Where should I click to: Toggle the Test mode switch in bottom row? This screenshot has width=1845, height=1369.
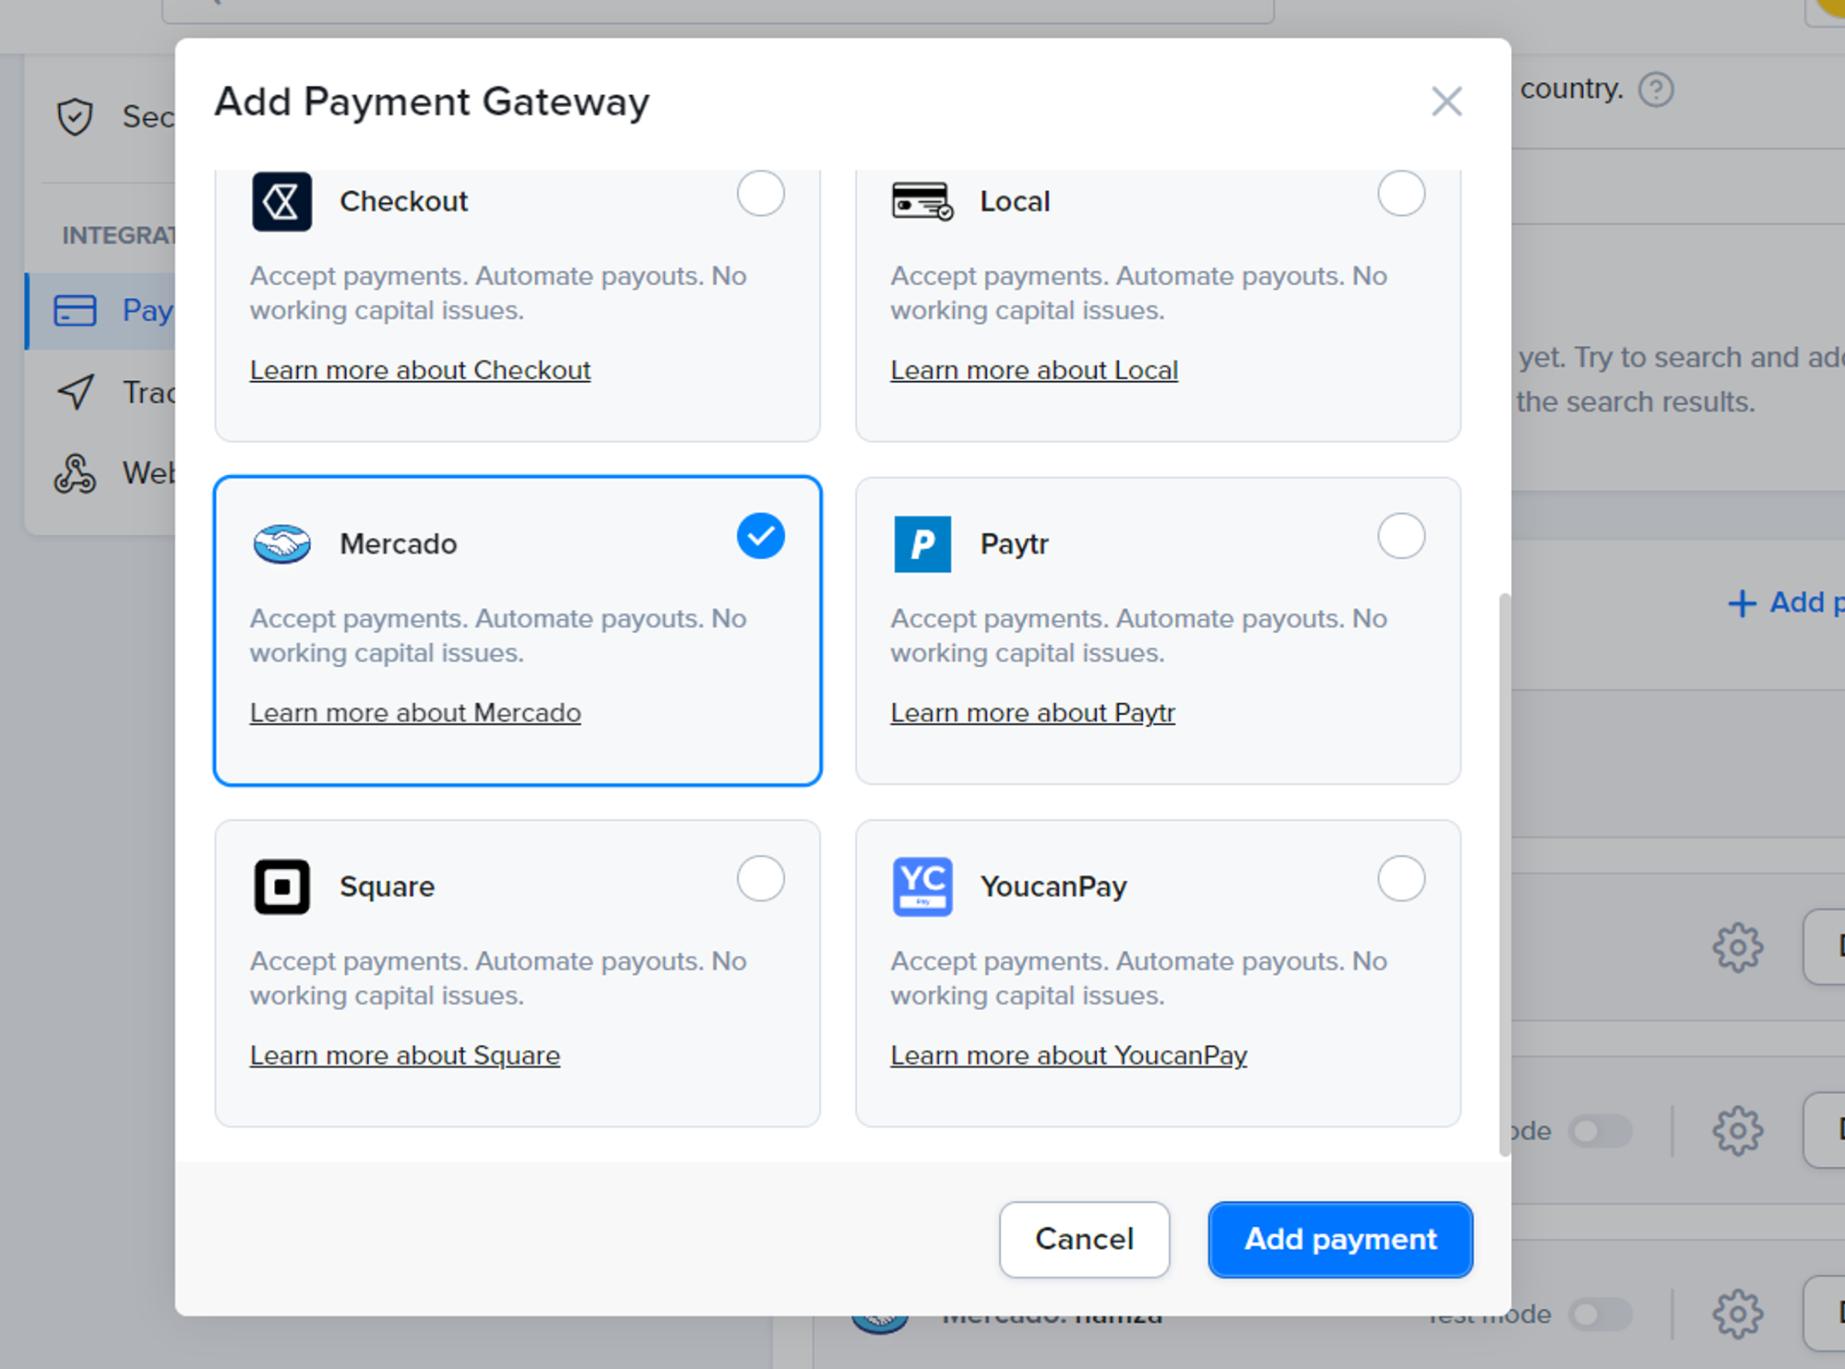[x=1601, y=1314]
